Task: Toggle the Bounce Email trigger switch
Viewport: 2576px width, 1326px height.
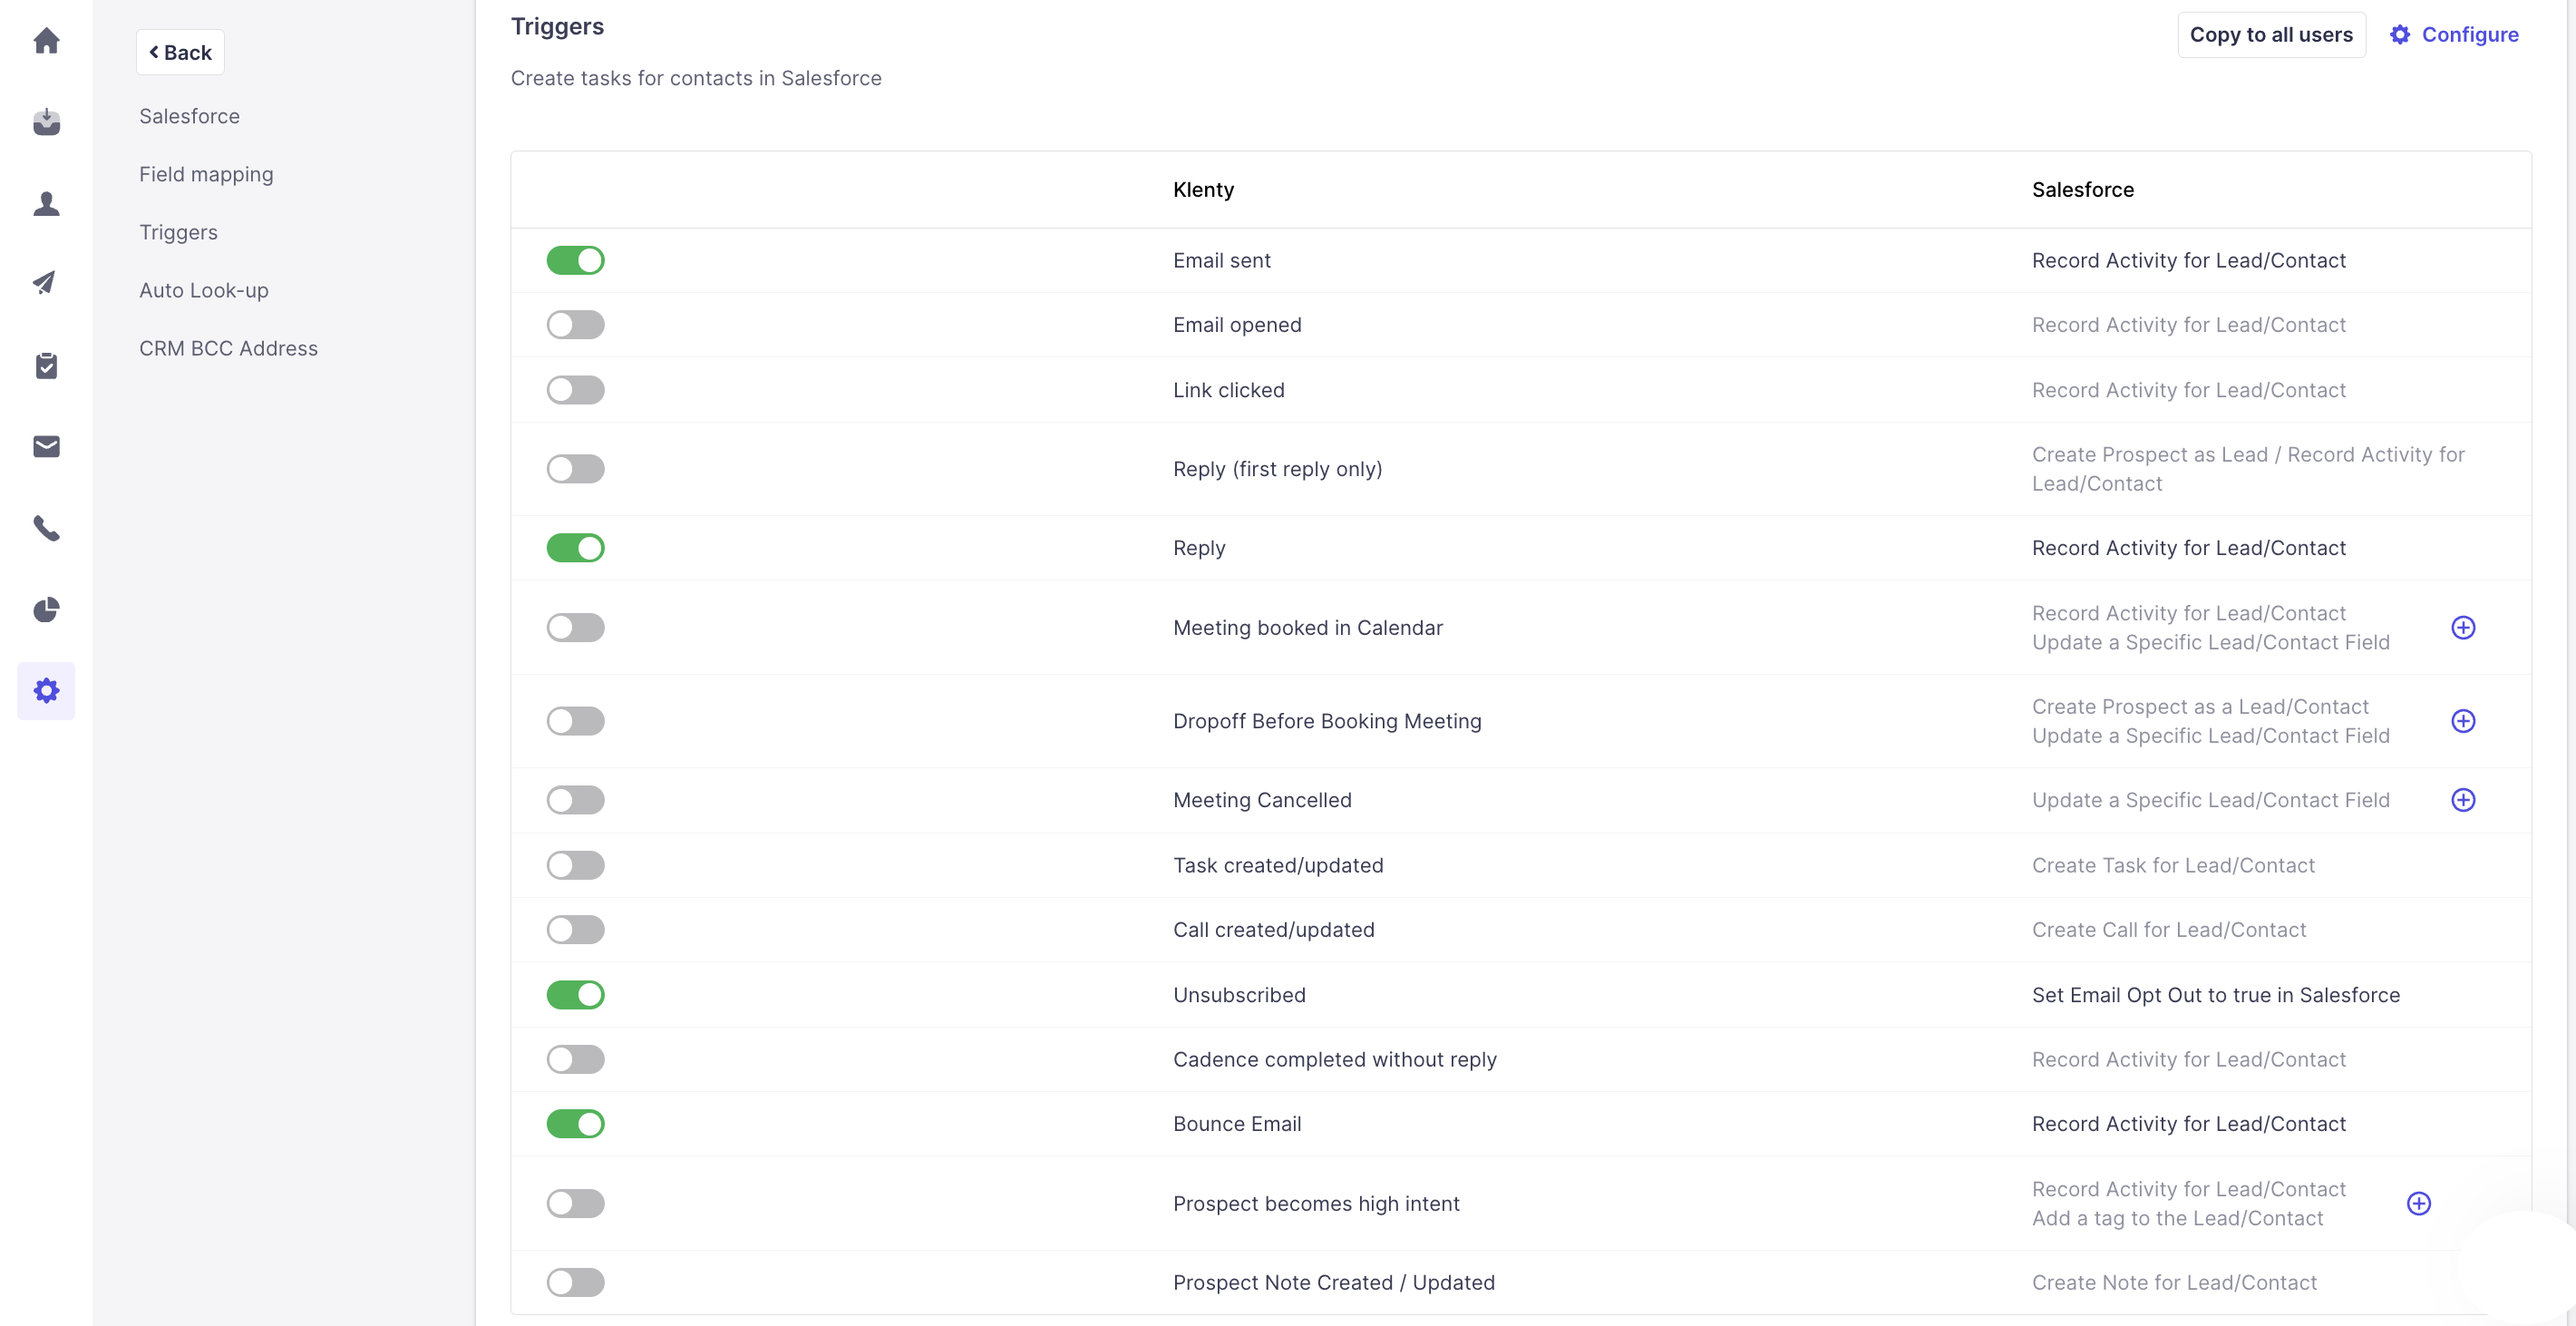Action: (575, 1124)
